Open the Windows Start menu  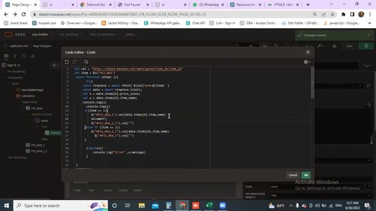pyautogui.click(x=6, y=206)
